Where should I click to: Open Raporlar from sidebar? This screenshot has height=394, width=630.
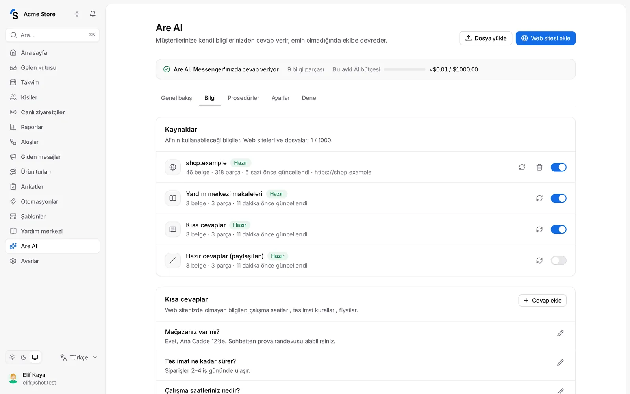click(52, 127)
